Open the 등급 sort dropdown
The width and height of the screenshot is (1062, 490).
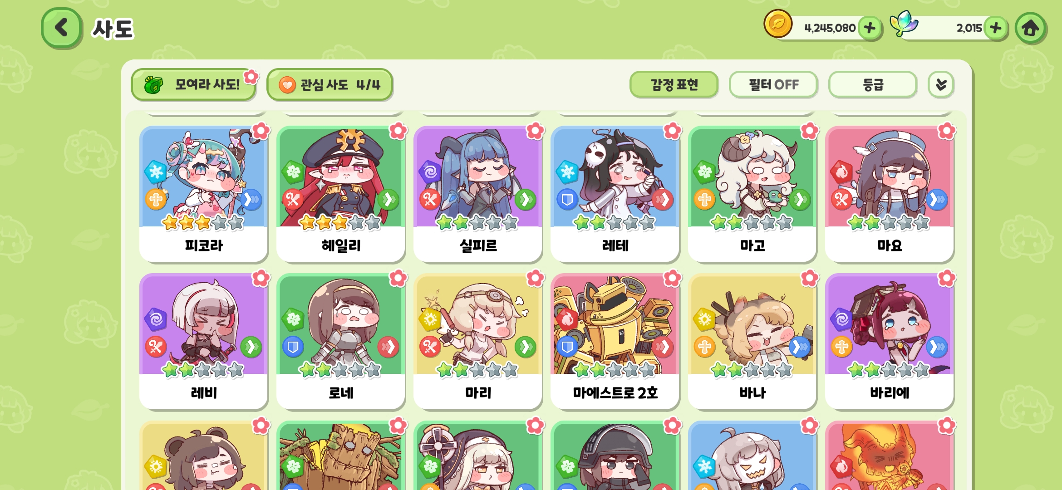pos(873,84)
